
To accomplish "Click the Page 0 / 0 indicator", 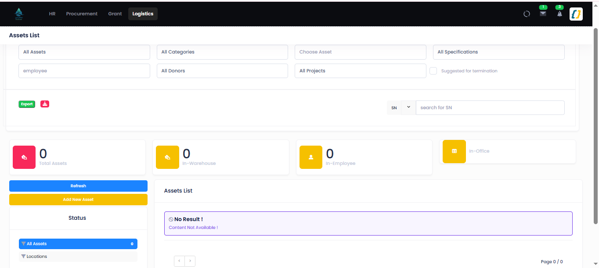I will pyautogui.click(x=552, y=262).
